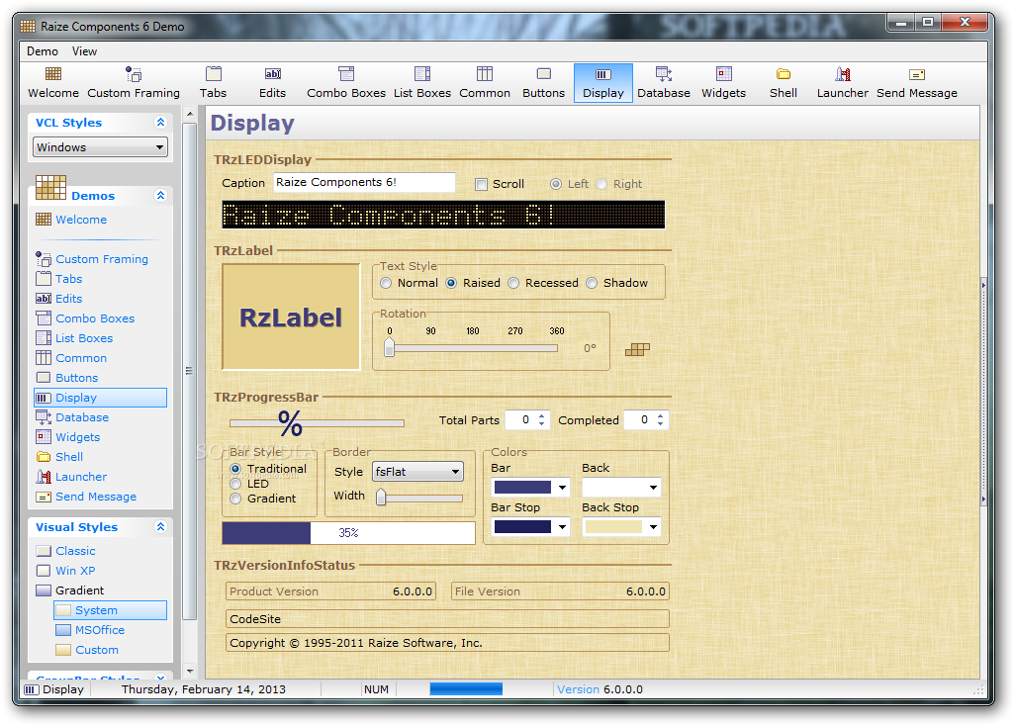The width and height of the screenshot is (1015, 726).
Task: Open the VCL Styles Windows dropdown
Action: coord(100,147)
